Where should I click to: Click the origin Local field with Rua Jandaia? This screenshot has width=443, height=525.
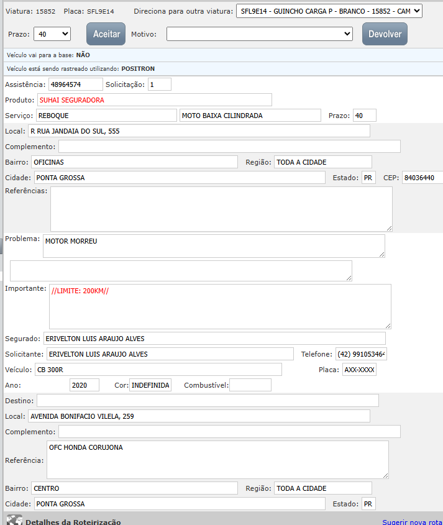coord(199,131)
